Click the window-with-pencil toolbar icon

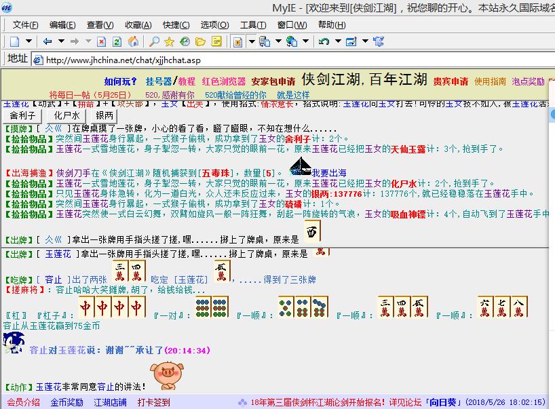pos(351,41)
